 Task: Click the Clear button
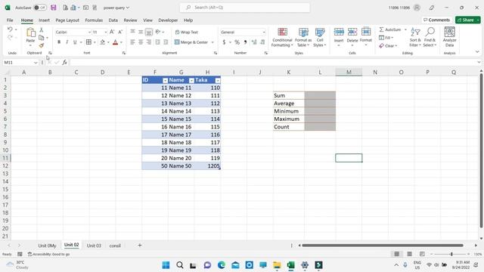[388, 45]
